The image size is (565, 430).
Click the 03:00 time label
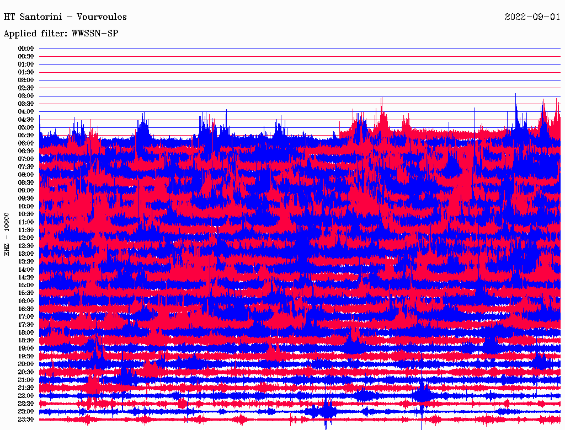tap(26, 96)
